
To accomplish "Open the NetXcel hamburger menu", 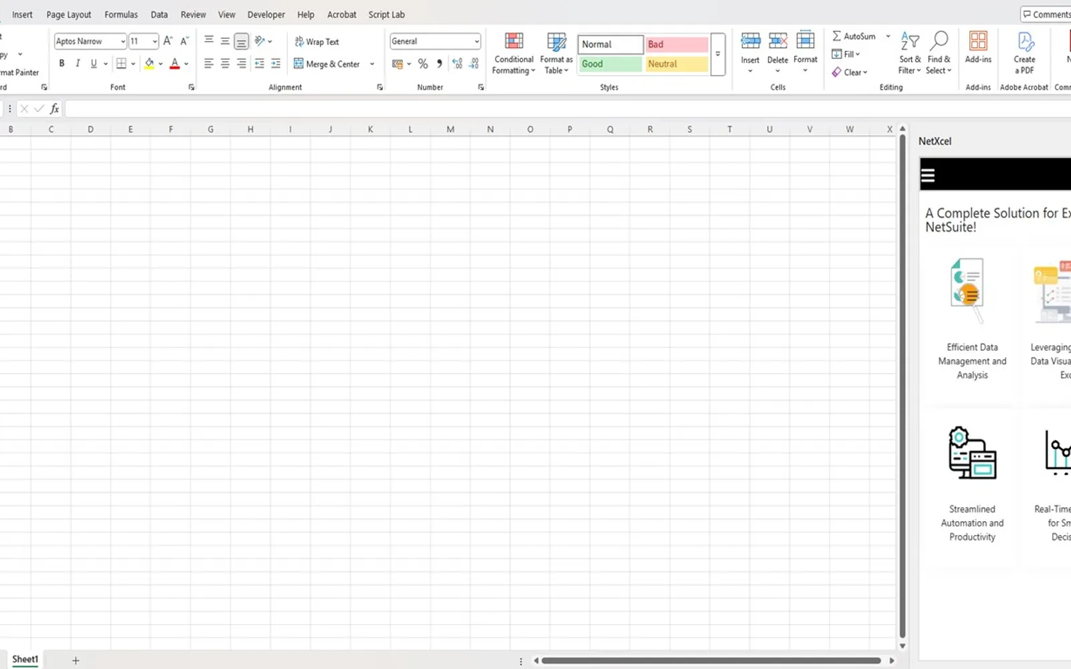I will coord(928,175).
